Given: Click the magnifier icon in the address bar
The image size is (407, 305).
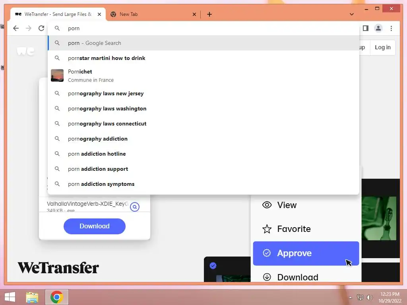Looking at the screenshot, I should coord(57,28).
